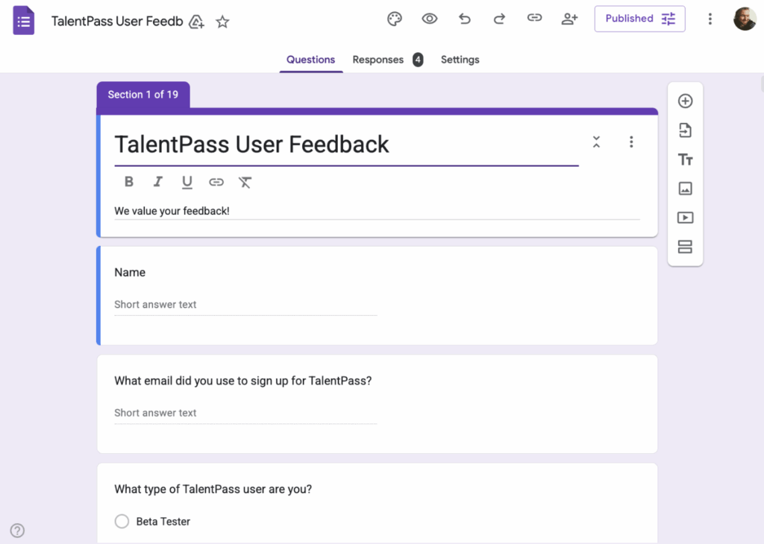The width and height of the screenshot is (764, 544).
Task: Select the Beta Tester radio option
Action: click(122, 522)
